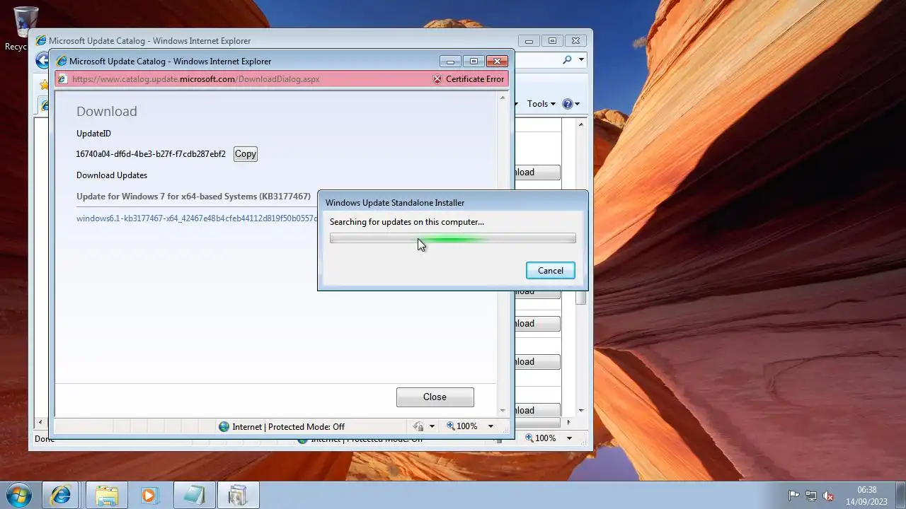
Task: Cancel the Windows Update Standalone Installer search
Action: (x=550, y=271)
